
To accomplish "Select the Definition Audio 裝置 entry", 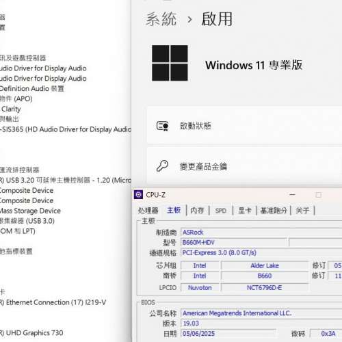I will click(x=32, y=88).
